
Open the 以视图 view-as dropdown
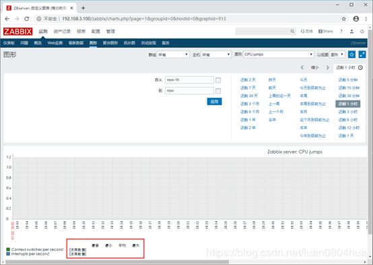point(337,55)
